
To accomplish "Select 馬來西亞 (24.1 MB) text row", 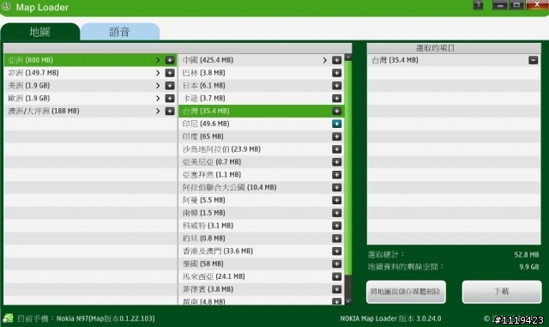I will coord(214,276).
